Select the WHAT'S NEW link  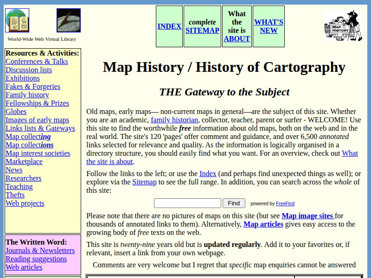click(x=269, y=26)
